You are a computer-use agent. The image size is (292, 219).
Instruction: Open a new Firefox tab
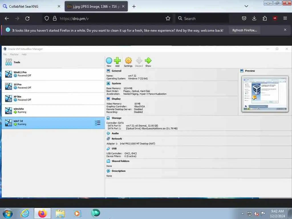click(134, 7)
